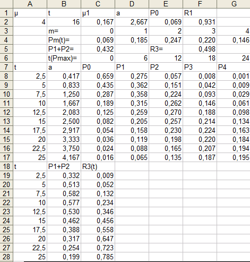Click cell A2 with value 4
Viewport: 250px width, 262px height.
[30, 22]
